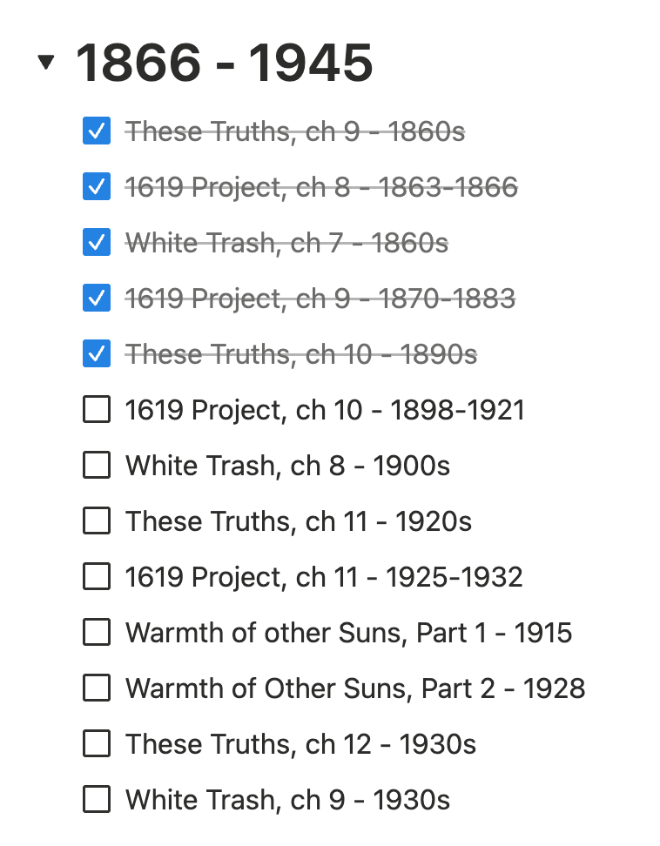
Task: Uncheck These Truths, ch 9 - 1860s
Action: pyautogui.click(x=97, y=131)
